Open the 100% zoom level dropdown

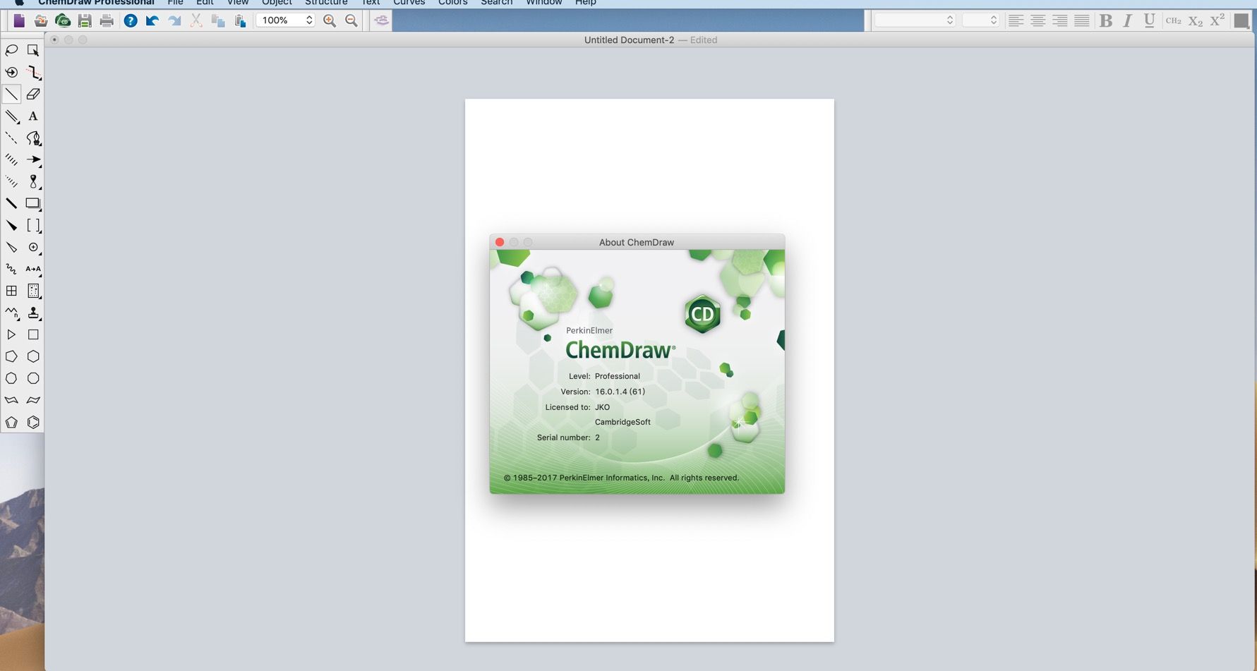[285, 20]
